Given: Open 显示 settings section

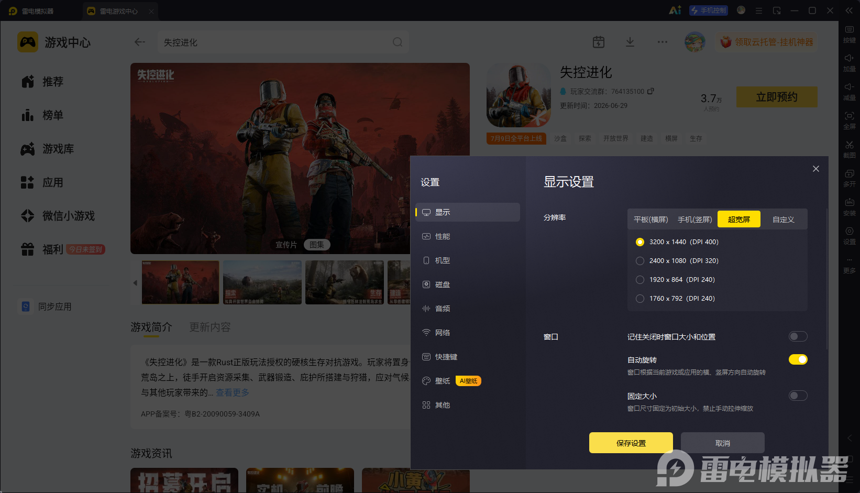Looking at the screenshot, I should (x=468, y=212).
